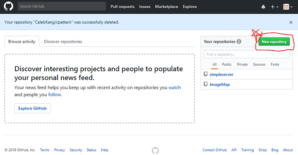Open the footer Shop link

[x=262, y=150]
